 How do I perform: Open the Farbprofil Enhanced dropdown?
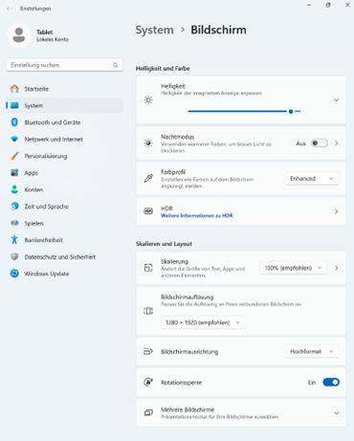click(x=312, y=179)
